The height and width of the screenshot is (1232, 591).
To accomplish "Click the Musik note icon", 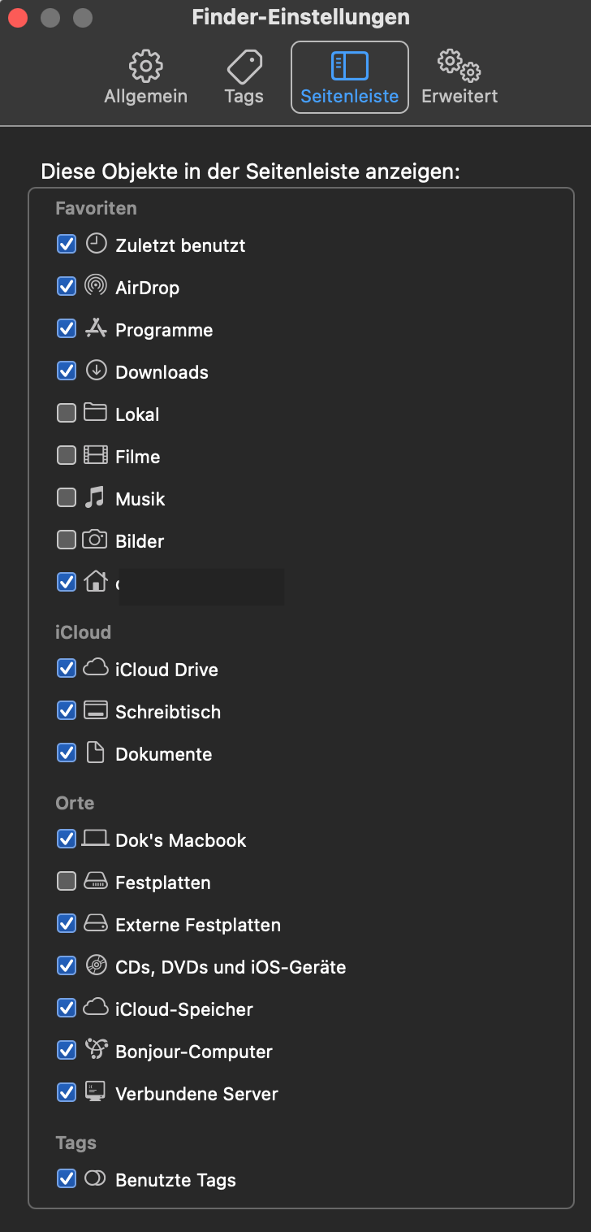I will tap(96, 497).
